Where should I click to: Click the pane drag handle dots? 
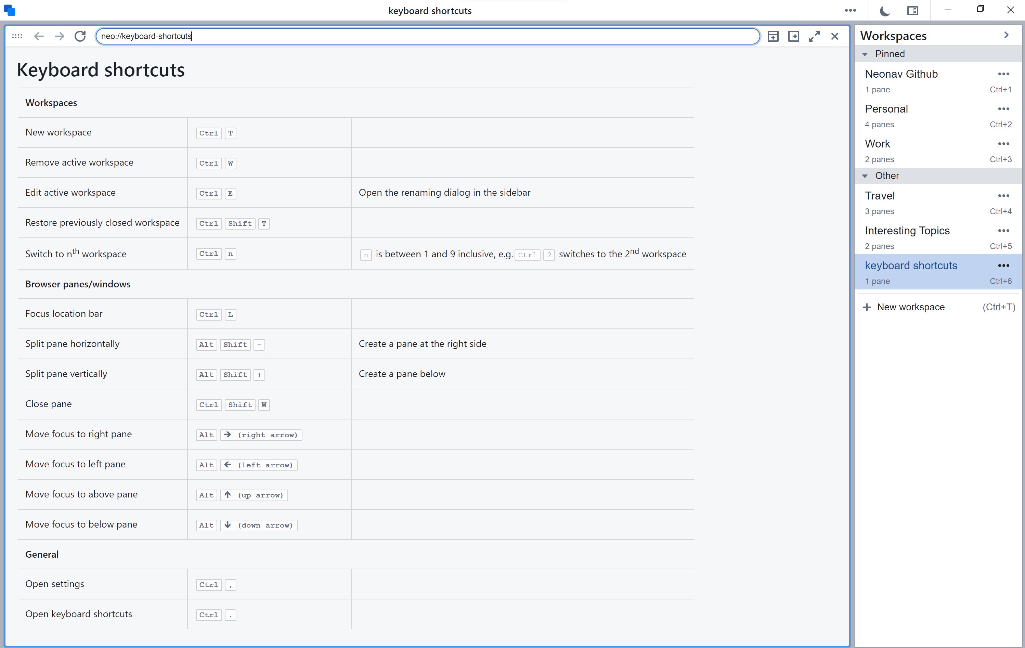(17, 36)
